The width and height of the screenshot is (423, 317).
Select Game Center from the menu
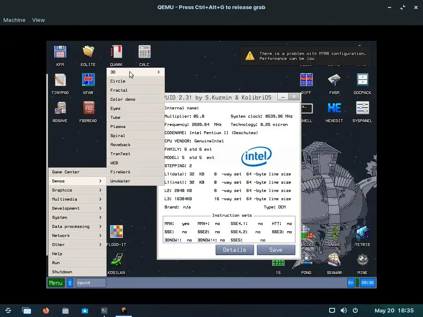click(77, 172)
